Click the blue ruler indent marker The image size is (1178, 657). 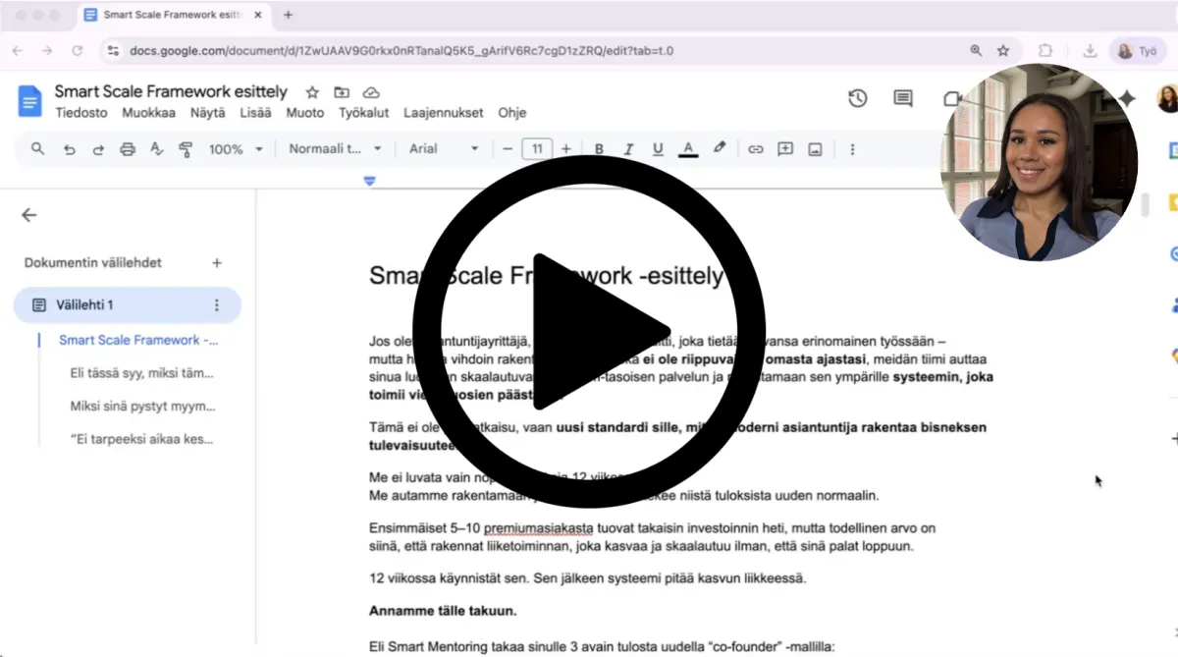pyautogui.click(x=370, y=181)
